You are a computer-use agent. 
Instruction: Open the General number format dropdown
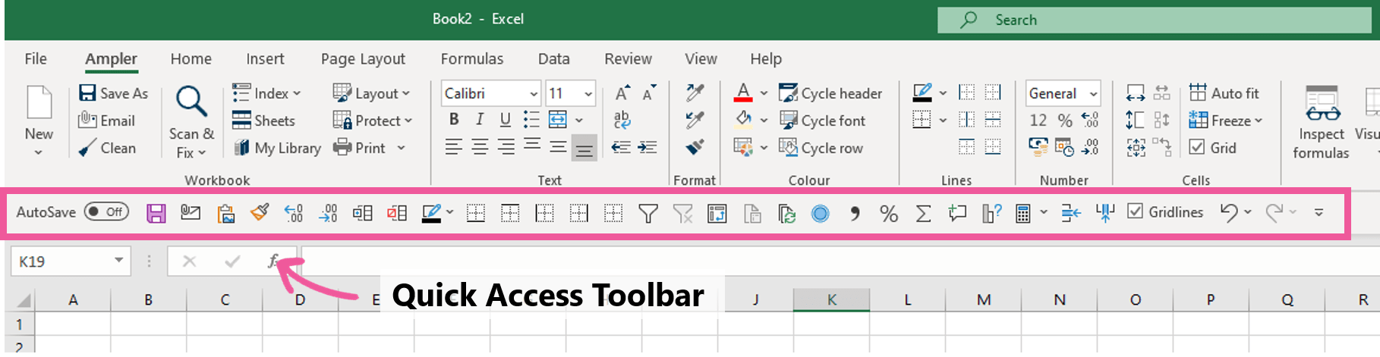tap(1093, 94)
